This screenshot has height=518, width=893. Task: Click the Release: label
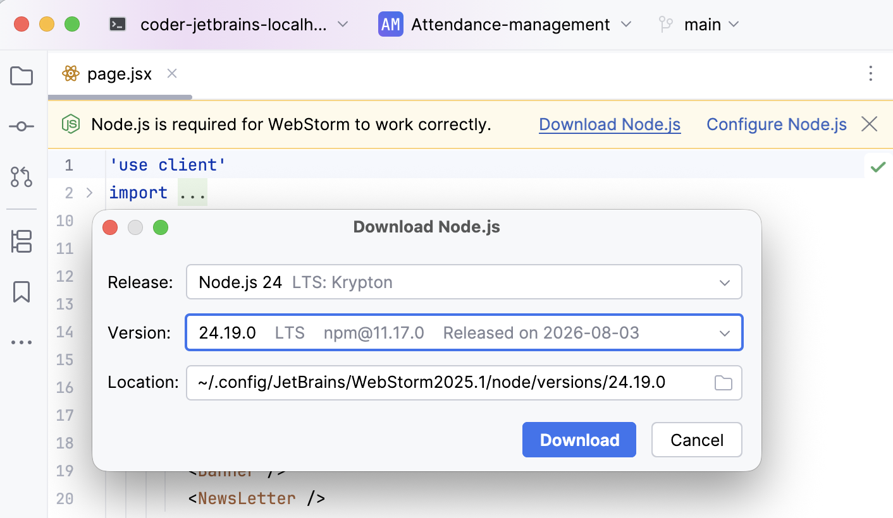(140, 282)
